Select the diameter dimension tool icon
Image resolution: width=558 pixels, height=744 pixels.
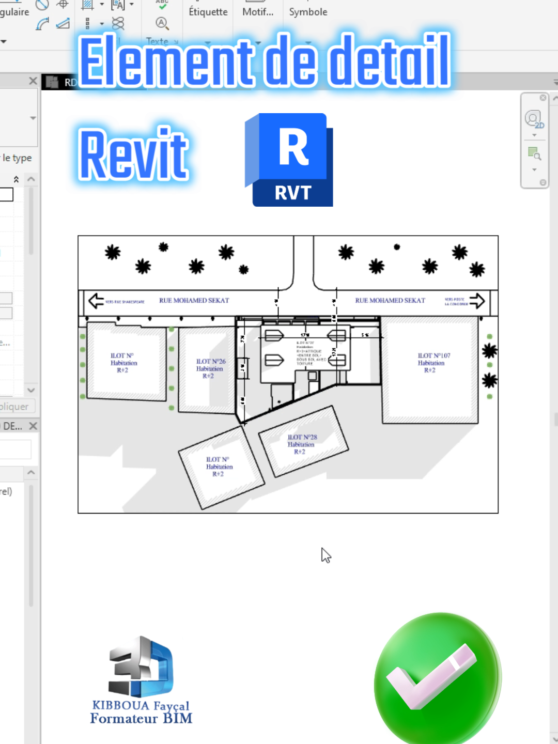tap(42, 5)
